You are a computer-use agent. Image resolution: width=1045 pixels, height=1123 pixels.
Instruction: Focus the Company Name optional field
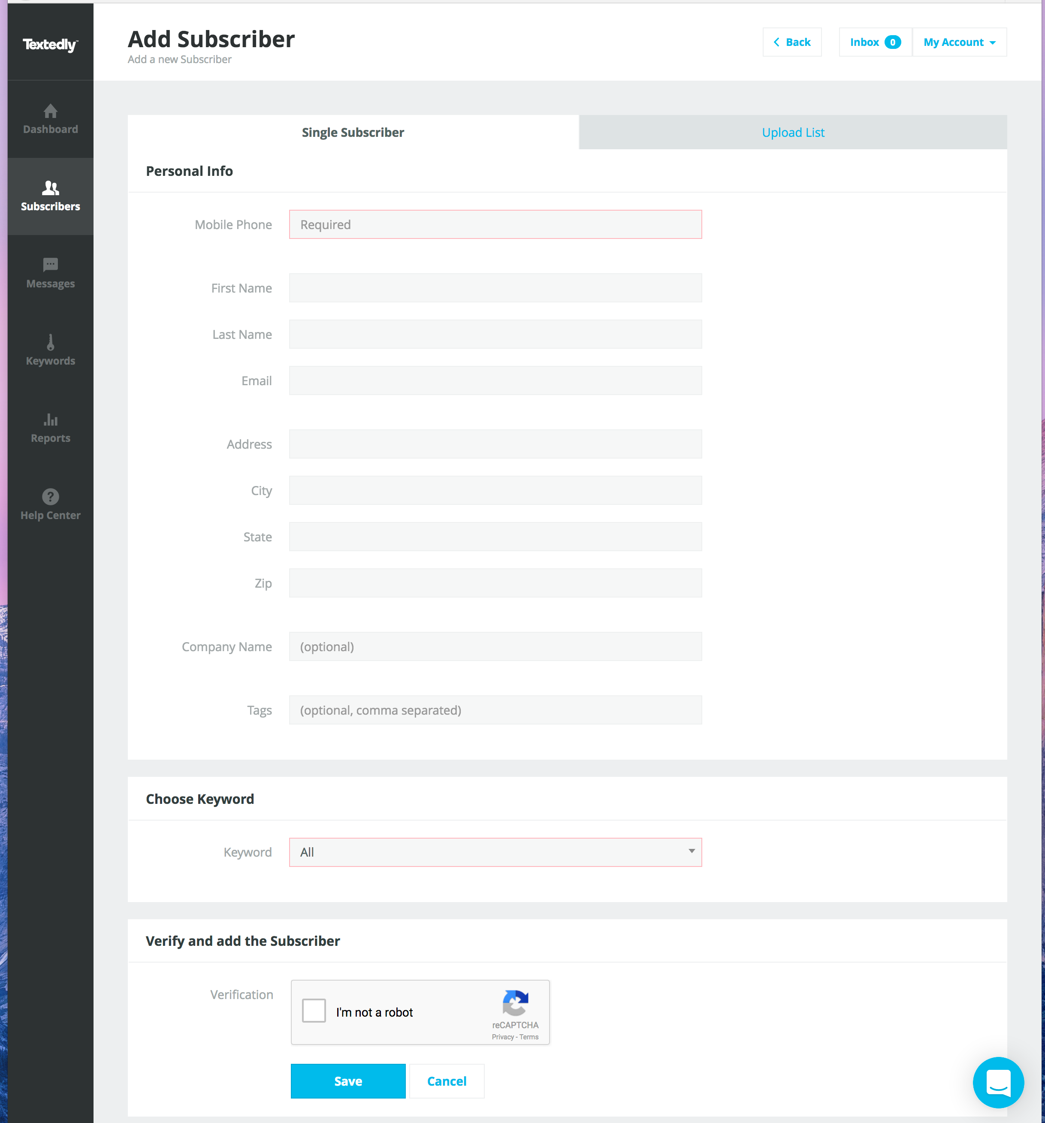495,647
